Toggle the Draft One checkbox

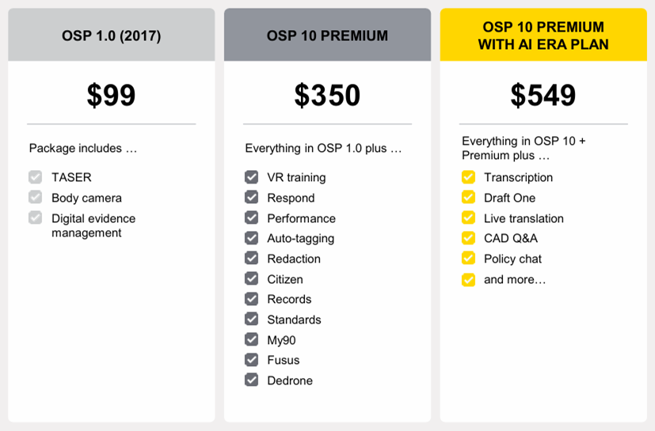[468, 198]
